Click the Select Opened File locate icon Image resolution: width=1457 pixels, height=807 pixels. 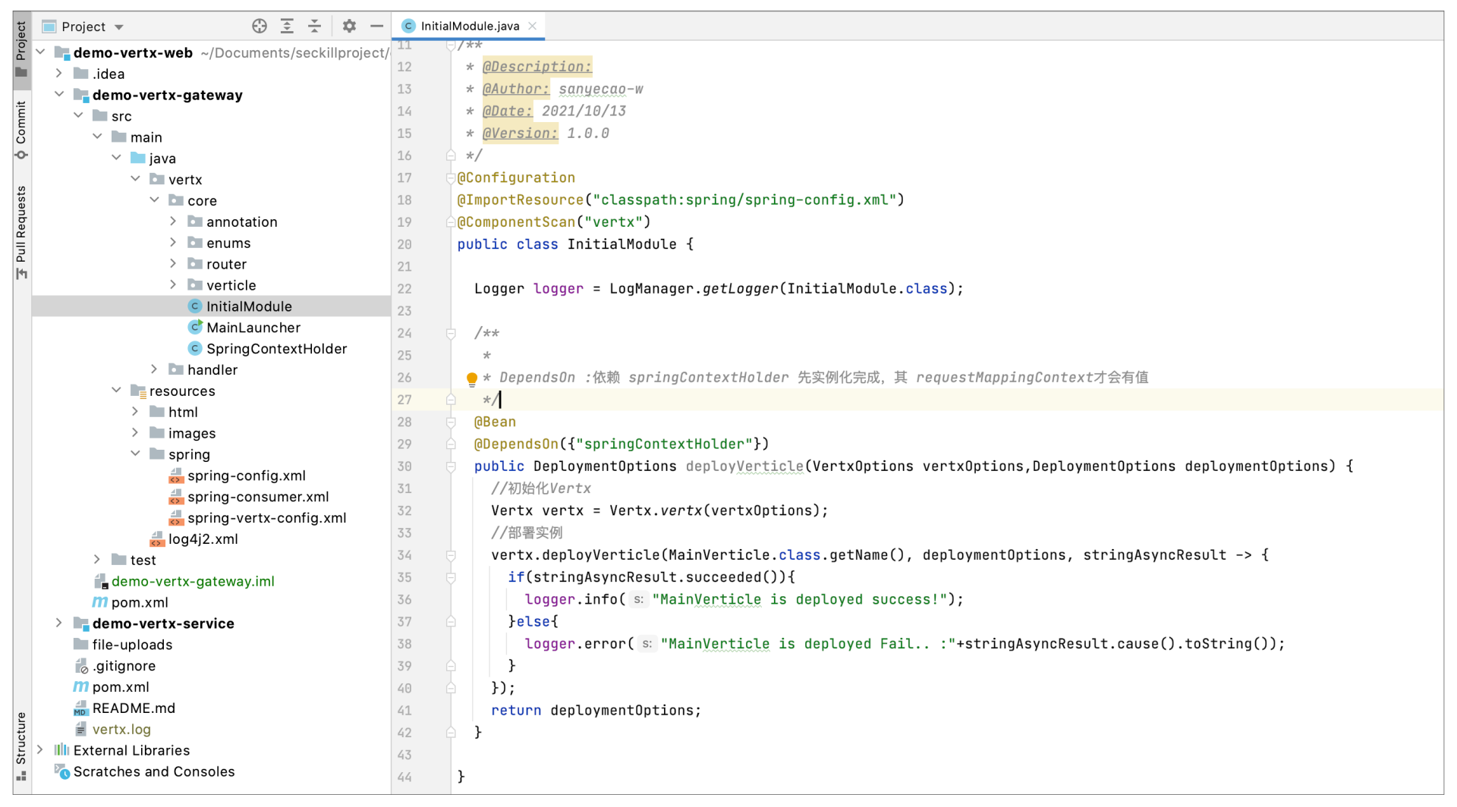point(260,27)
